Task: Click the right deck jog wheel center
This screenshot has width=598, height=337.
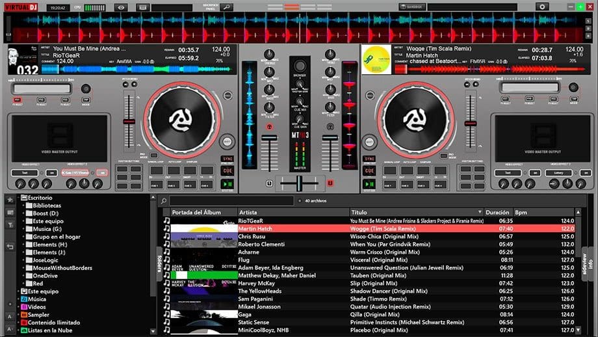Action: 415,120
